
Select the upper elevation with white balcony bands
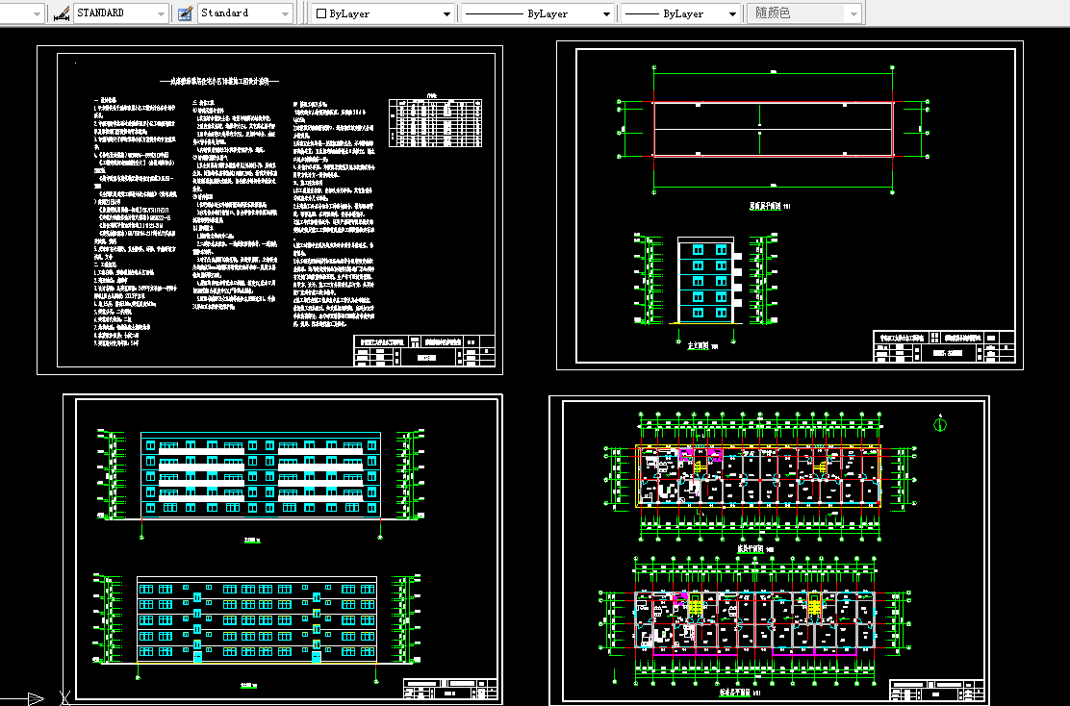pyautogui.click(x=261, y=475)
